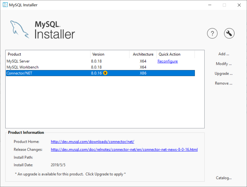Viewport: 247px width, 187px height.
Task: Click X64 architecture of MySQL Server
Action: click(143, 61)
